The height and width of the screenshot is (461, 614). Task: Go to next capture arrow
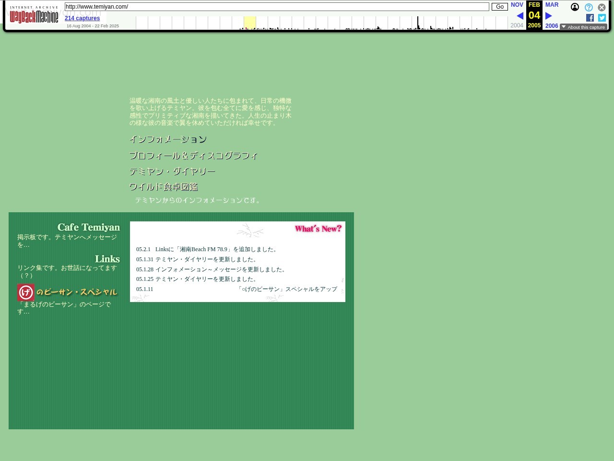click(x=549, y=16)
